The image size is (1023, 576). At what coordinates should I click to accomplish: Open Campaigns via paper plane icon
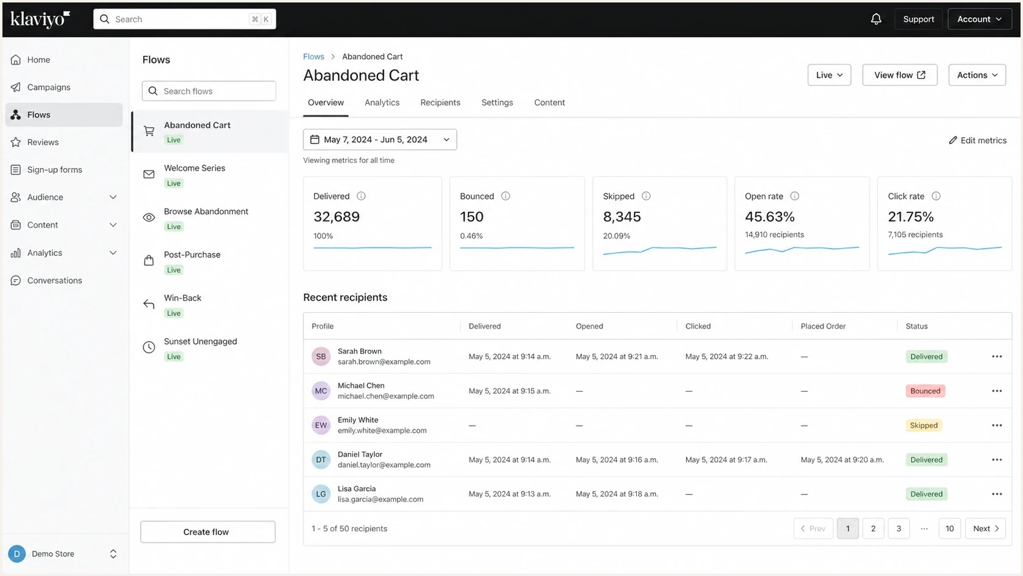point(16,87)
